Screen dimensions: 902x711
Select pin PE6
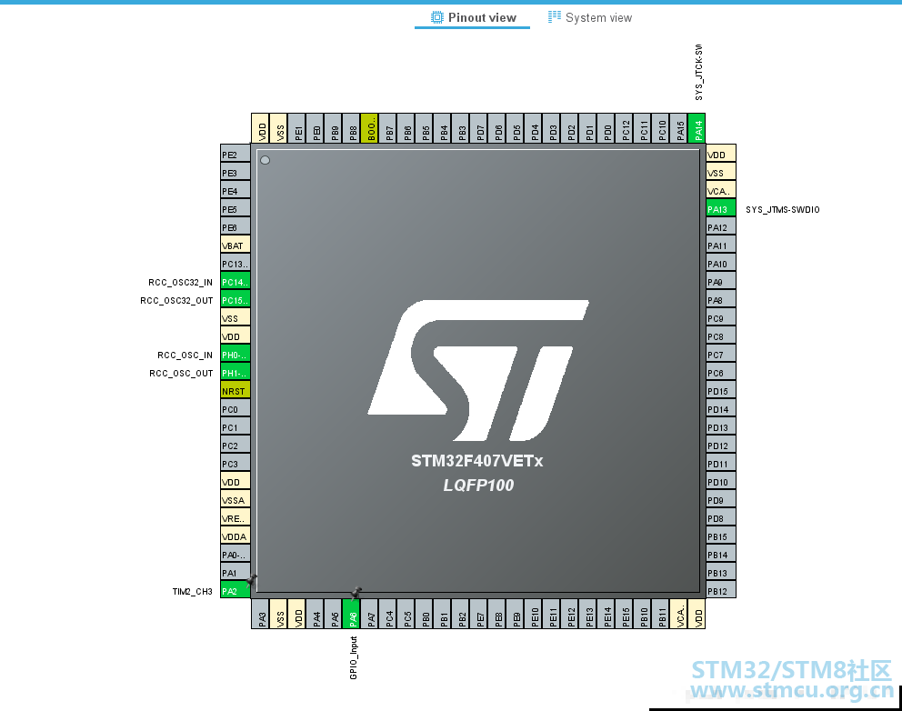point(236,227)
